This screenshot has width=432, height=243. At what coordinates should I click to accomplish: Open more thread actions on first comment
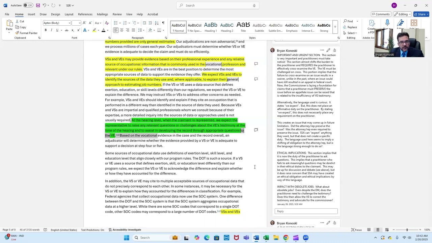(x=322, y=50)
